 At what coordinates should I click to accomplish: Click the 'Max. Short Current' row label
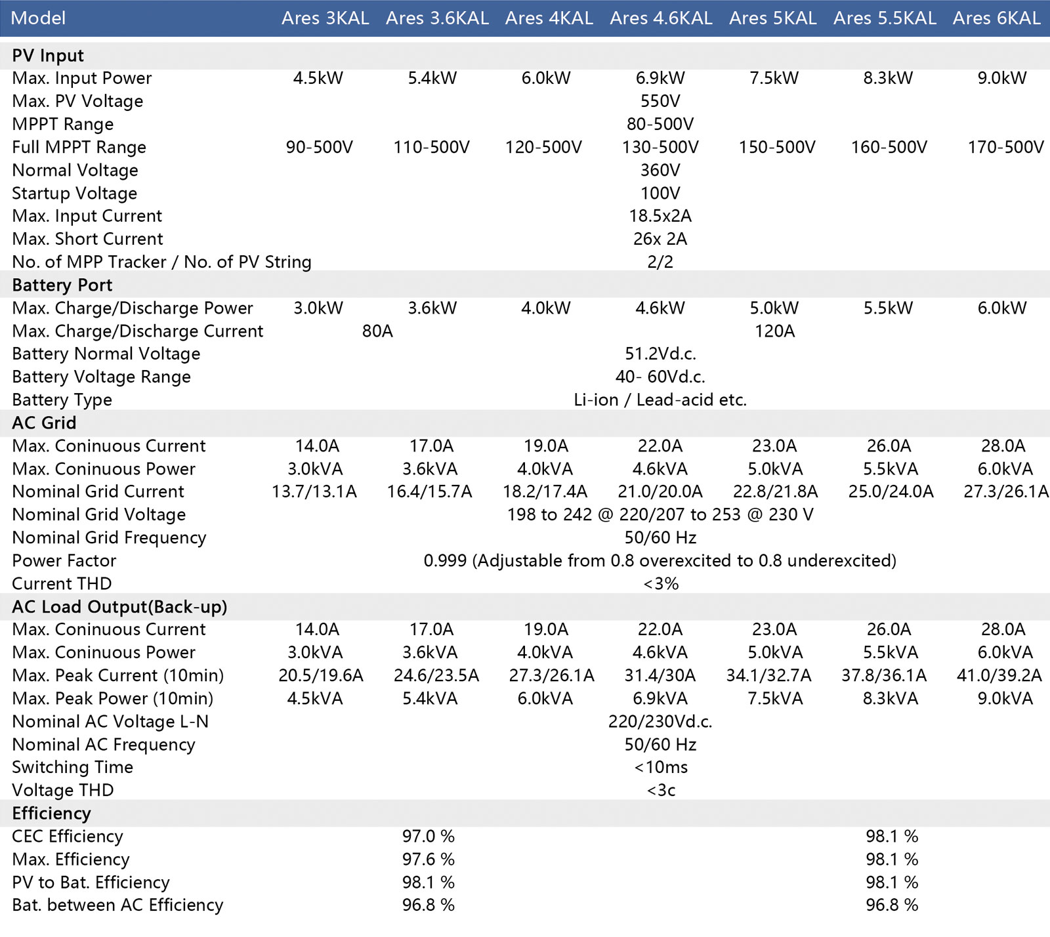tap(87, 239)
